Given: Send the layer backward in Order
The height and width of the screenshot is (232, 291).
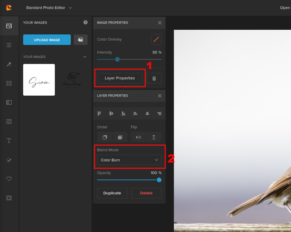Looking at the screenshot, I should click(x=120, y=137).
